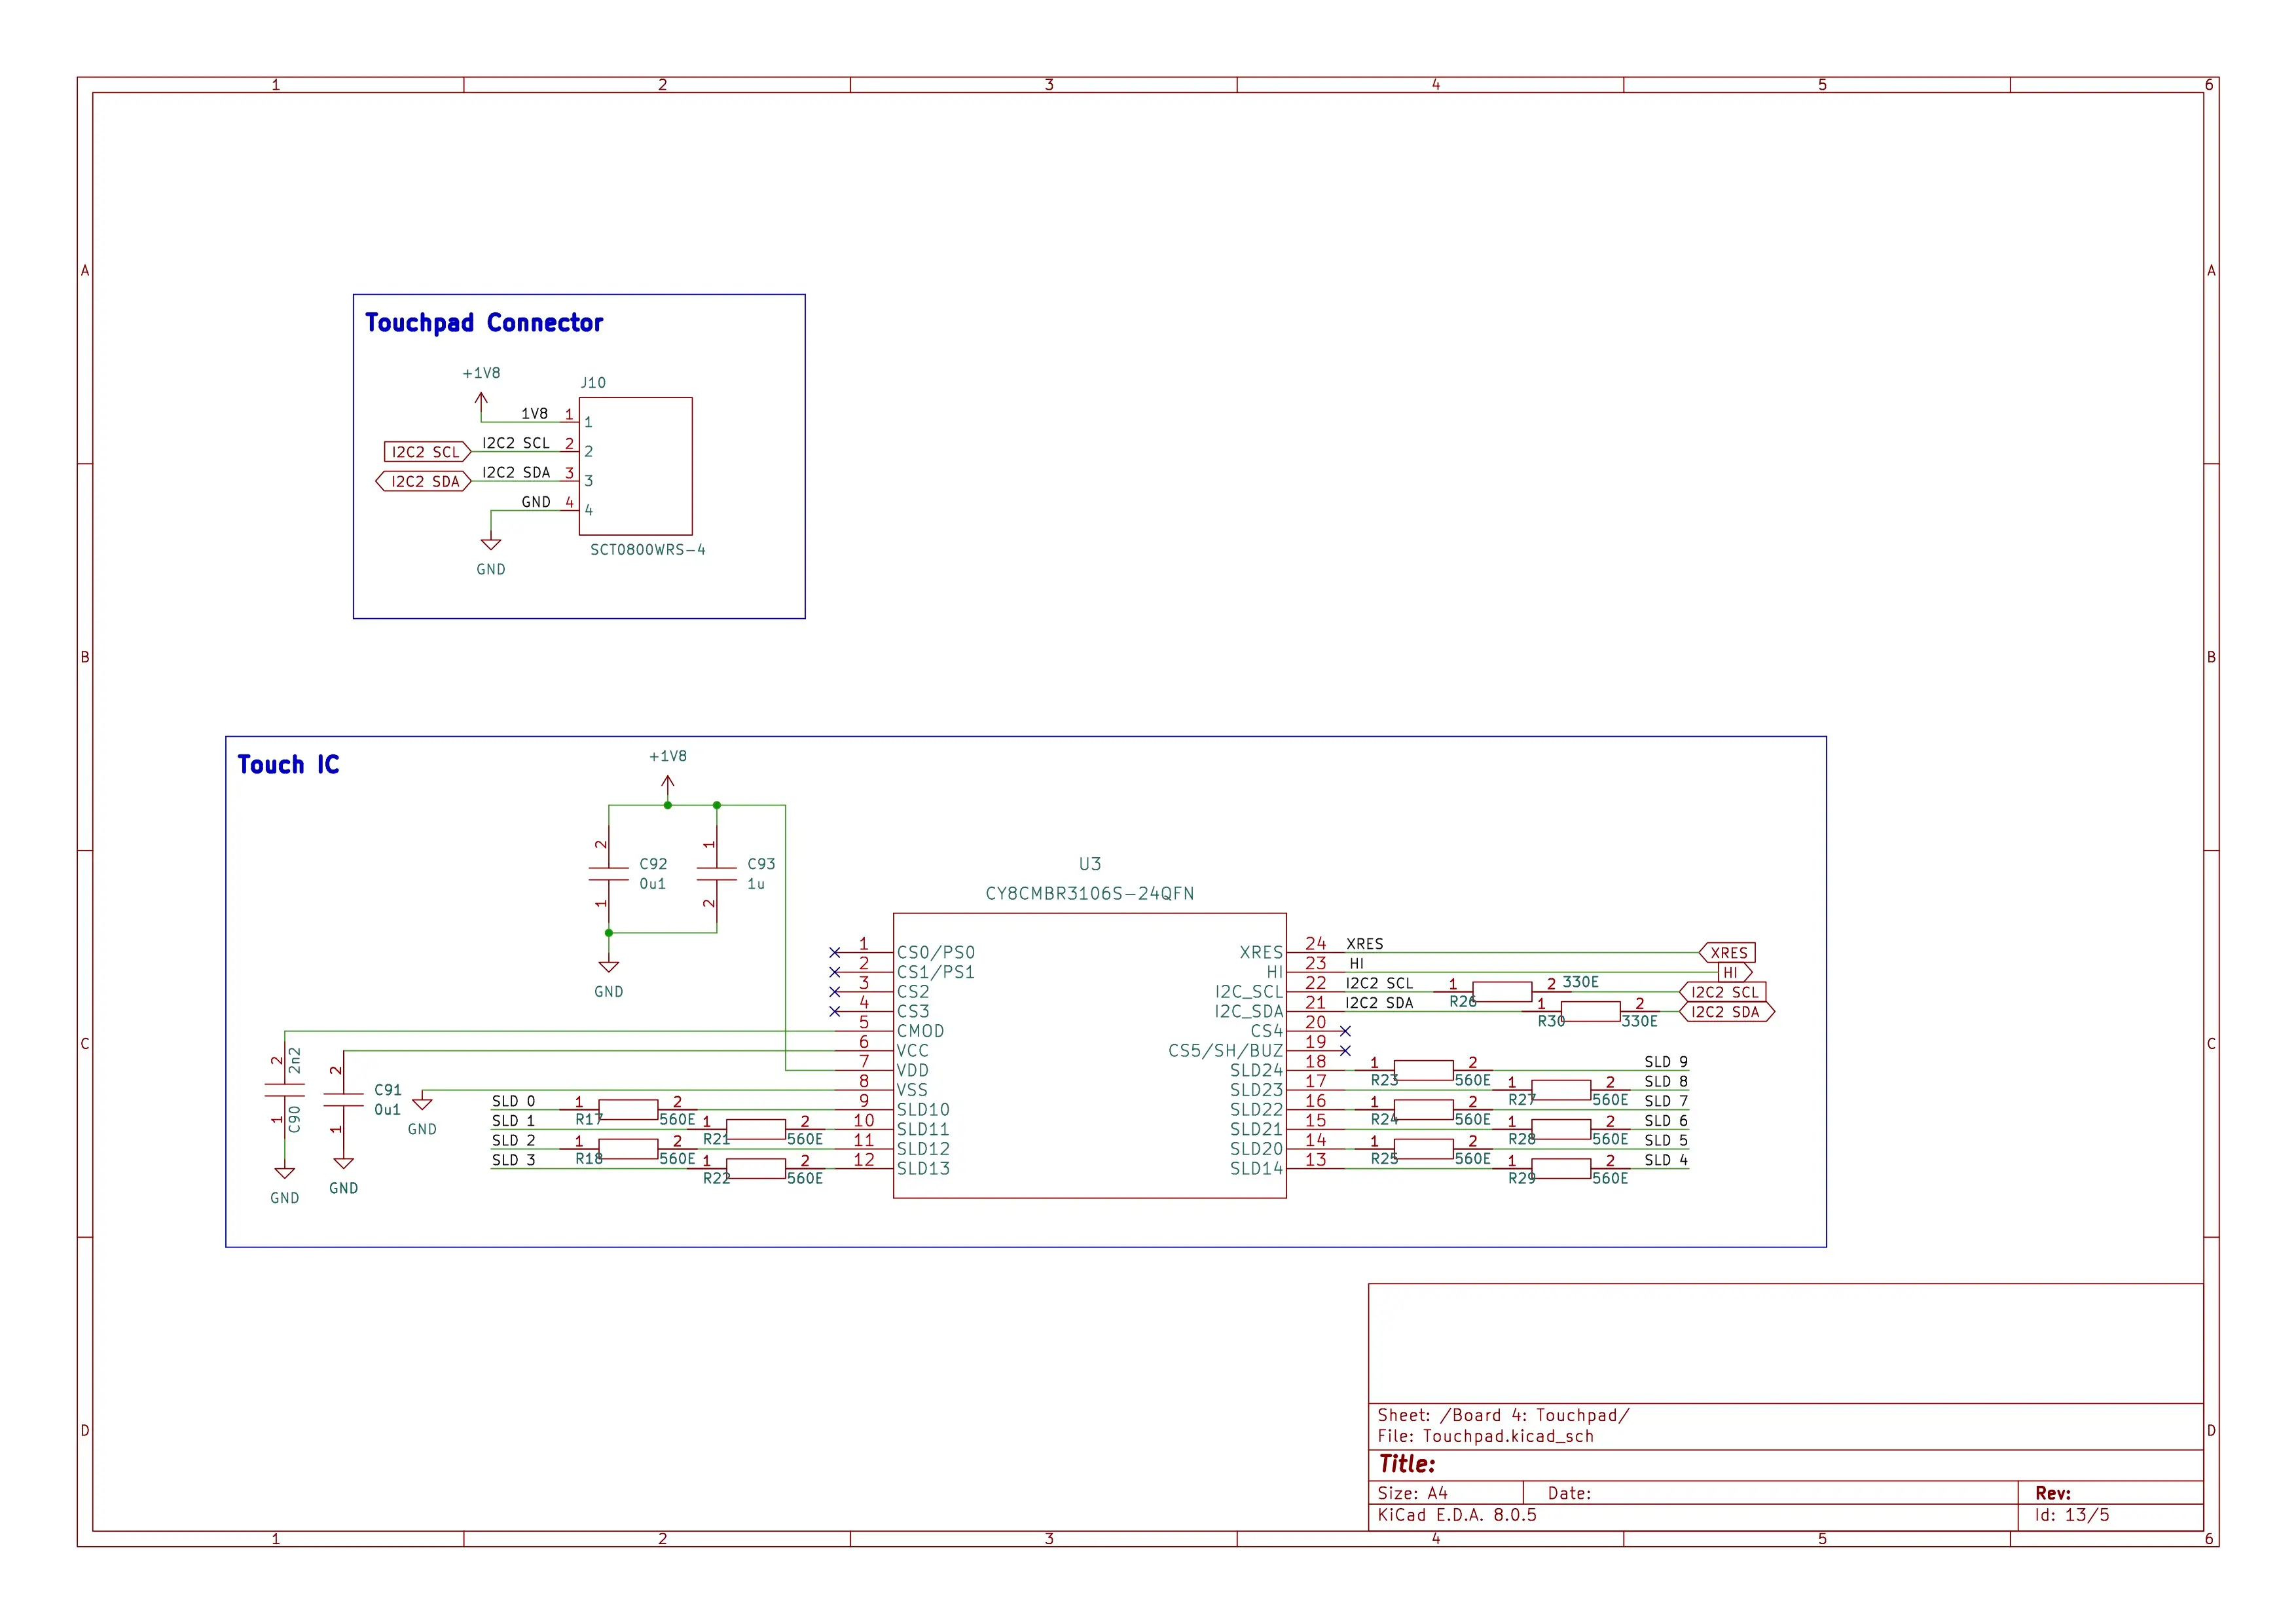Select resistor R27 on the SLD 8 line
2296x1624 pixels.
[1561, 1090]
